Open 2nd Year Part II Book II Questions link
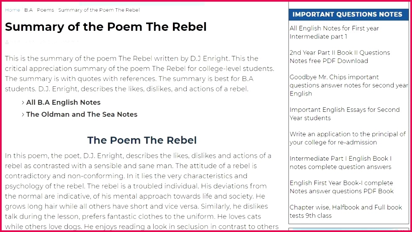The image size is (412, 232). tap(339, 57)
